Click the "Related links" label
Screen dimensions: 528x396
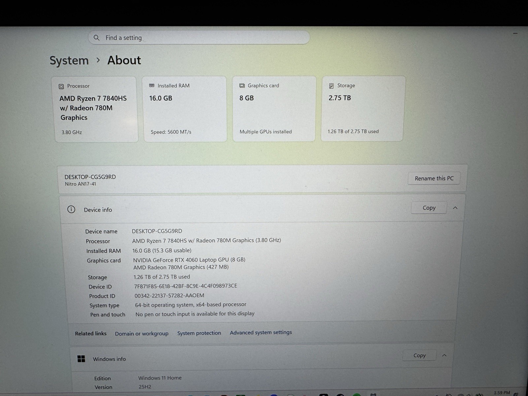click(91, 334)
